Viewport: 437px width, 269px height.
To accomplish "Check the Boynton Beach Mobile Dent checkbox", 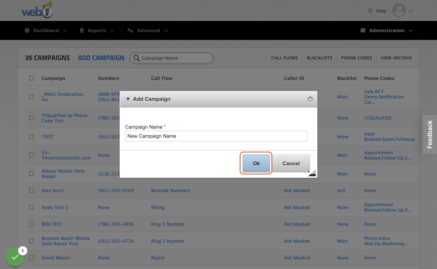I will pos(32,241).
